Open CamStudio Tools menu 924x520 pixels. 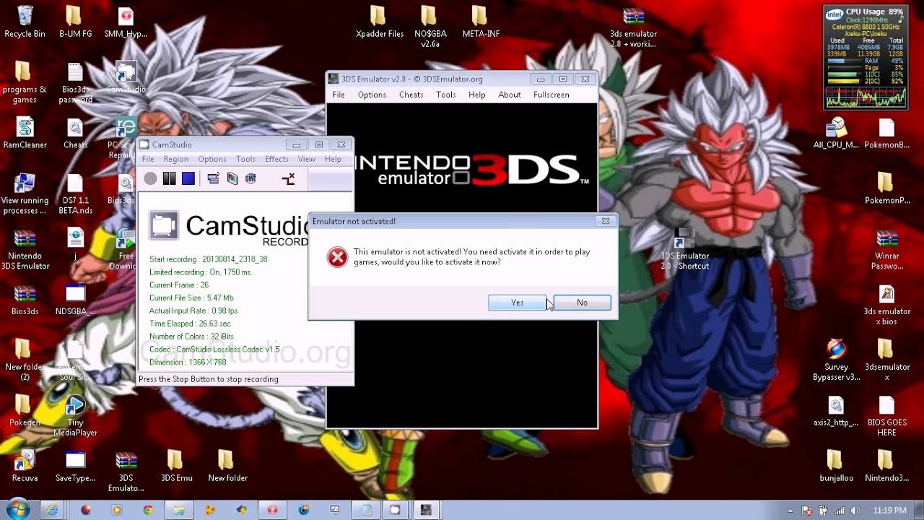point(245,159)
